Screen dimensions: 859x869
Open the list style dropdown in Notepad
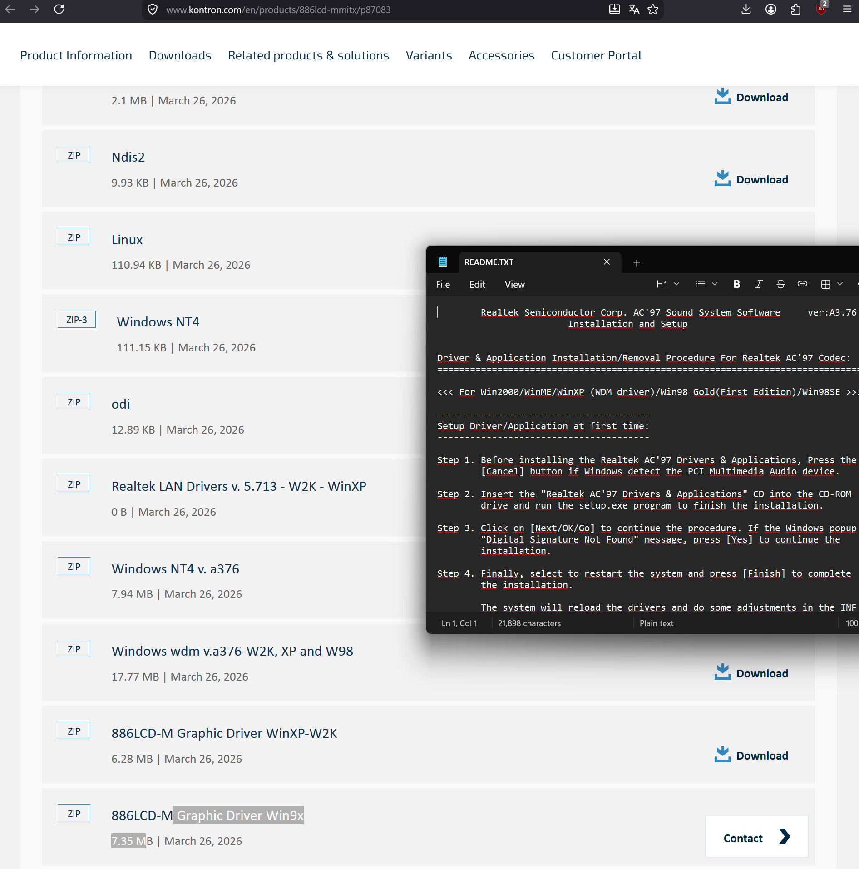(x=706, y=284)
